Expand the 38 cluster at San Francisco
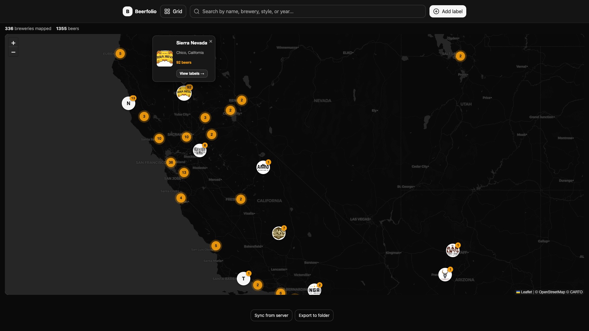The image size is (589, 331). (171, 162)
